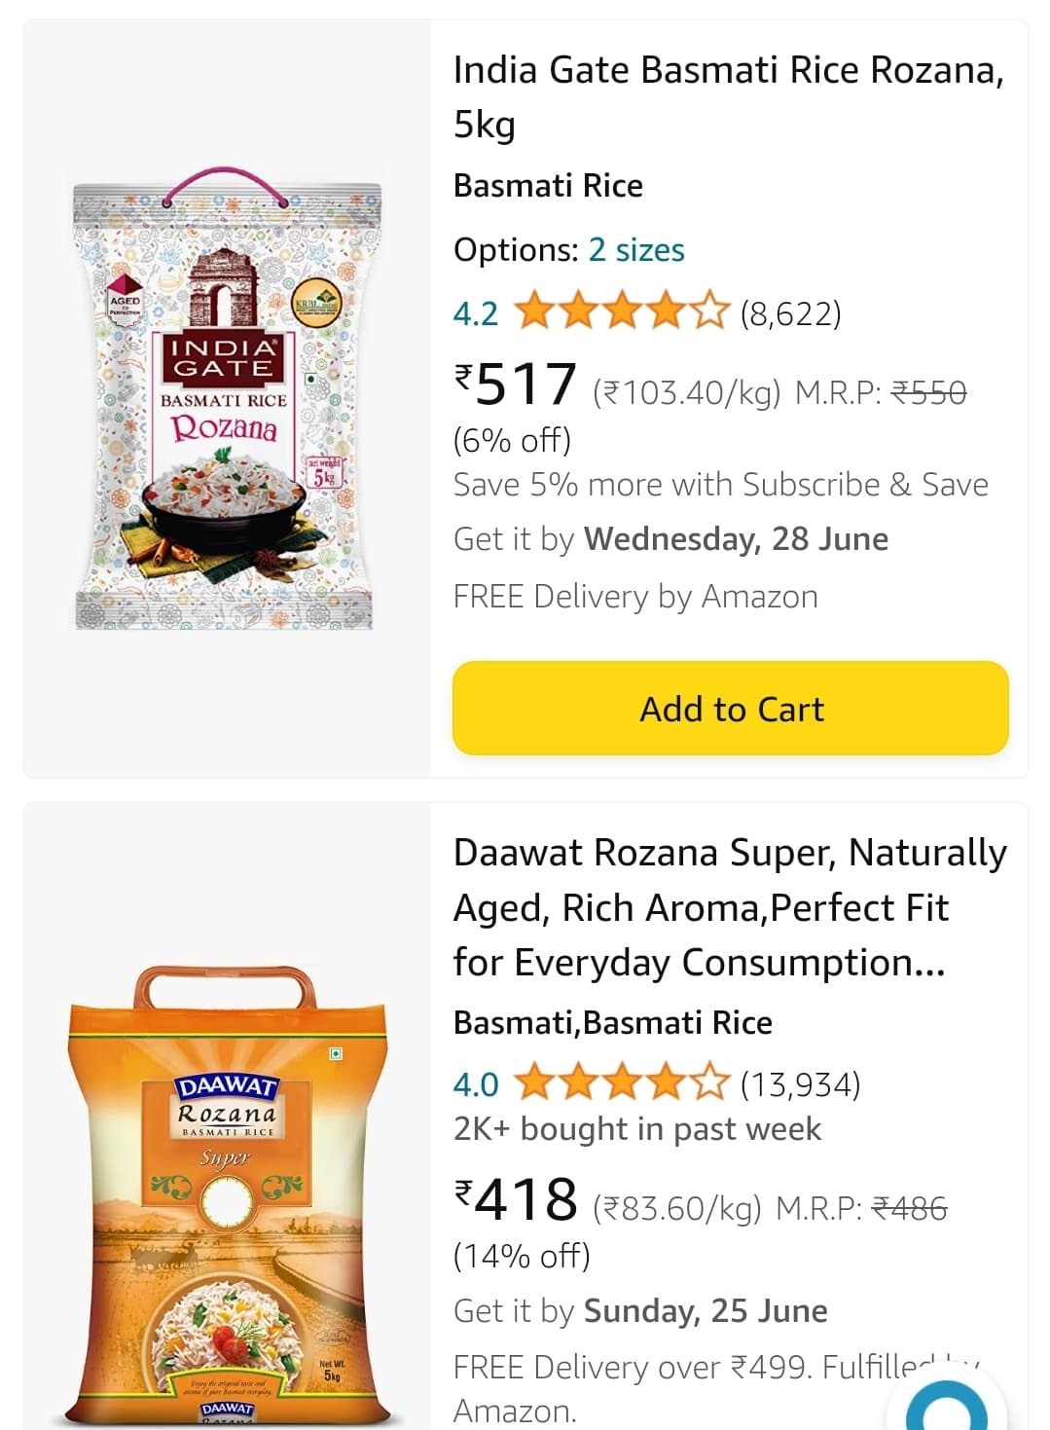Tap the ₹418 Daawat price
The width and height of the screenshot is (1050, 1430).
tap(517, 1199)
